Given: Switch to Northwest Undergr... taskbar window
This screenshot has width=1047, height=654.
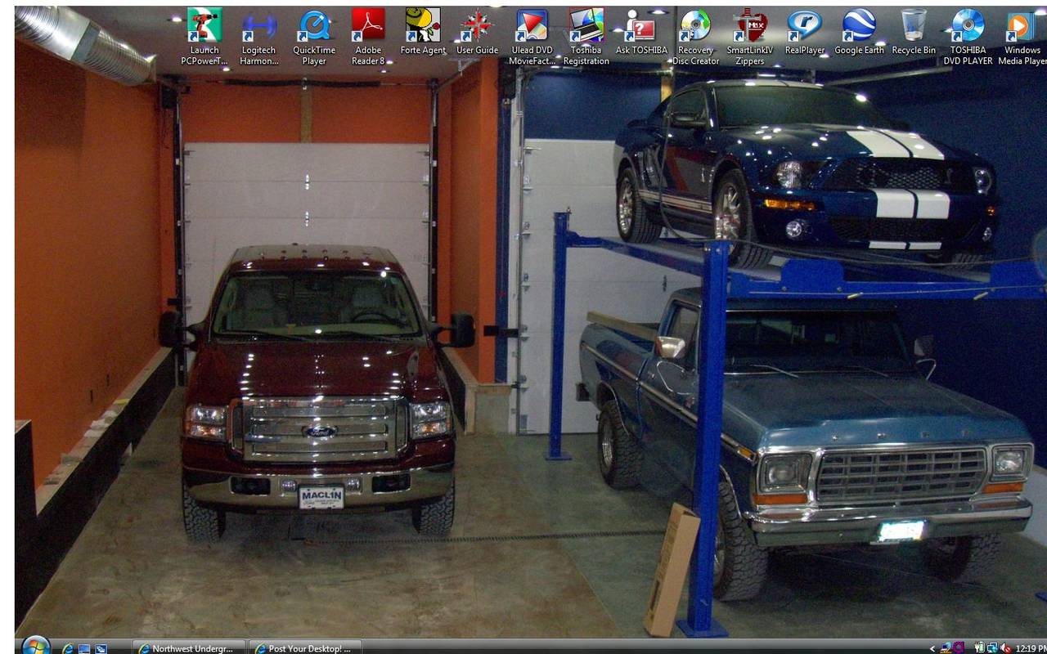Looking at the screenshot, I should (x=187, y=648).
